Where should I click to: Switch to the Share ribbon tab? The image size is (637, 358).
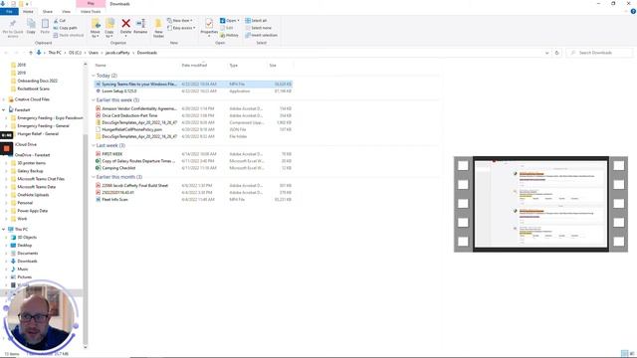point(48,12)
